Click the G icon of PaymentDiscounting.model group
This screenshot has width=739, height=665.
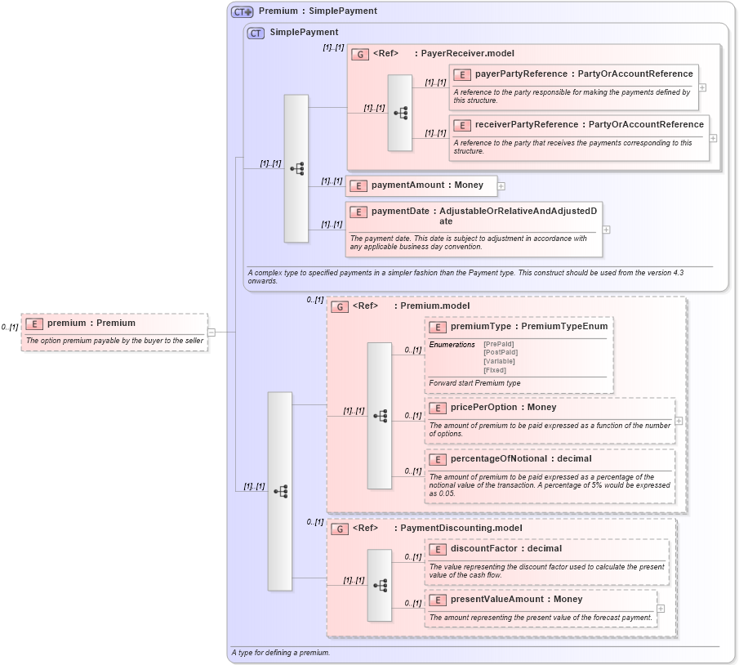click(x=339, y=528)
